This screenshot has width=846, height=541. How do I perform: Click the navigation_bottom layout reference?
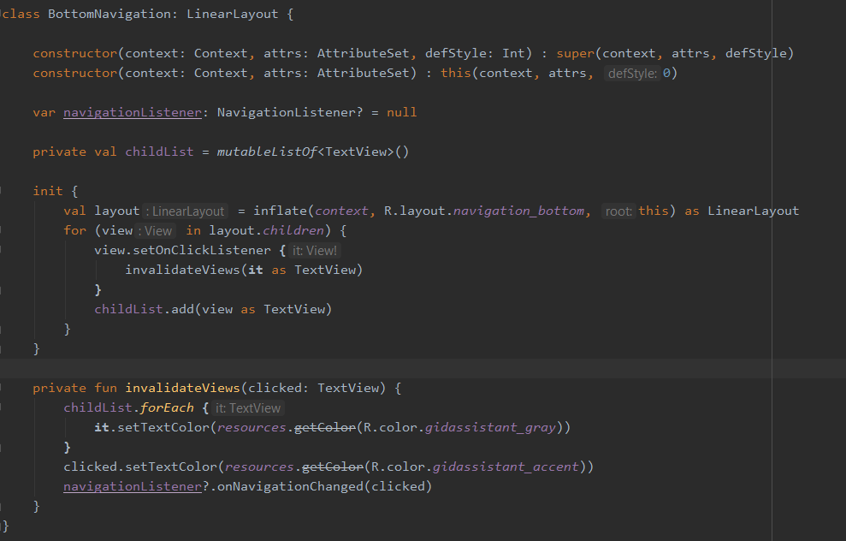click(518, 211)
